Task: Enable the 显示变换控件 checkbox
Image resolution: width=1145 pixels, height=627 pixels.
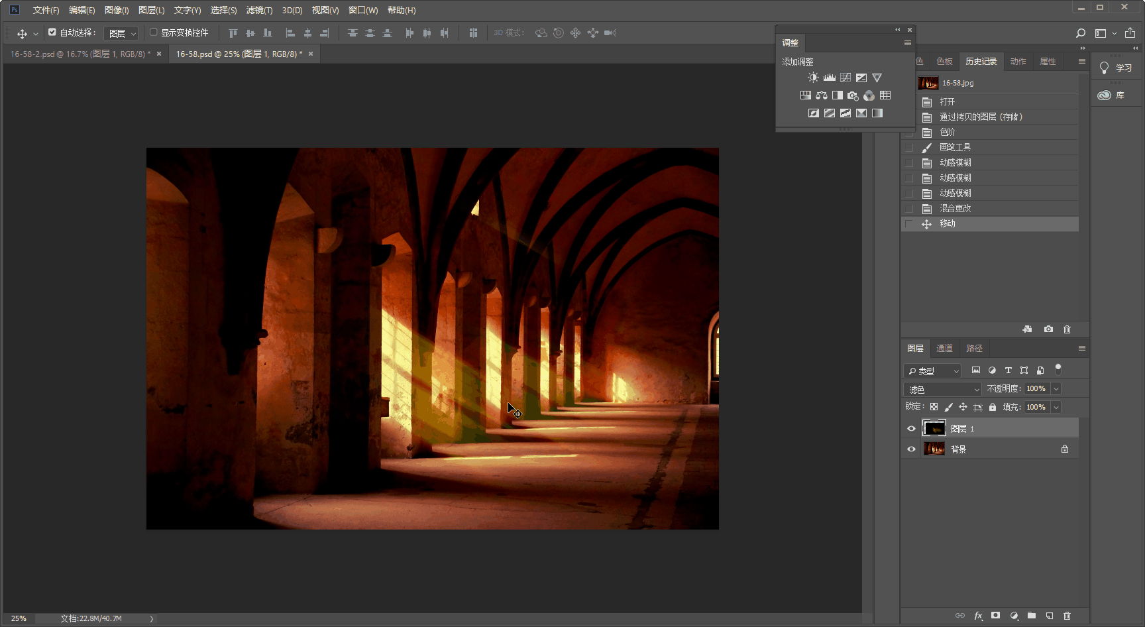Action: click(154, 32)
